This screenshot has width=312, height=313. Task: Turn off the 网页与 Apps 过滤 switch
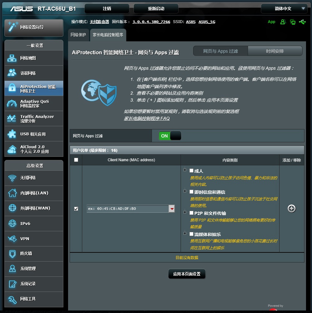point(170,136)
